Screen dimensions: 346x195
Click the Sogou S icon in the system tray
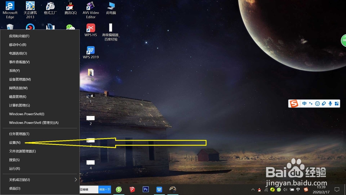(x=306, y=189)
